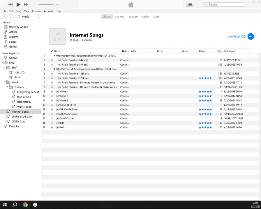Sort by the Last Played column header
Image resolution: width=261 pixels, height=209 pixels.
point(230,51)
